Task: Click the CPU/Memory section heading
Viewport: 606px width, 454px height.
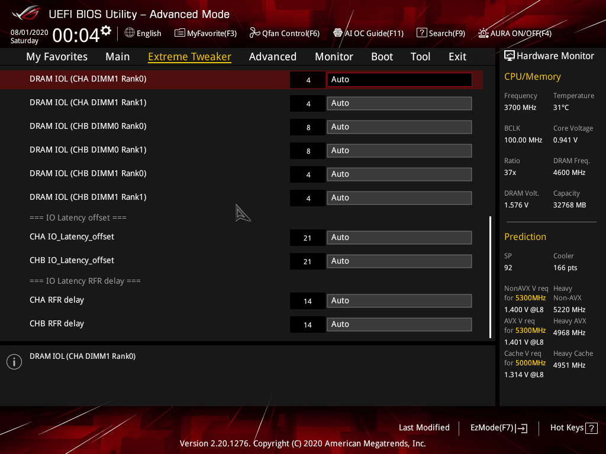Action: click(x=533, y=76)
